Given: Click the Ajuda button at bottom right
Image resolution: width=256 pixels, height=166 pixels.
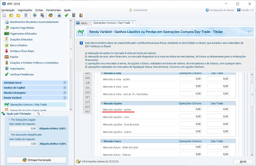Looking at the screenshot, I should [x=243, y=162].
